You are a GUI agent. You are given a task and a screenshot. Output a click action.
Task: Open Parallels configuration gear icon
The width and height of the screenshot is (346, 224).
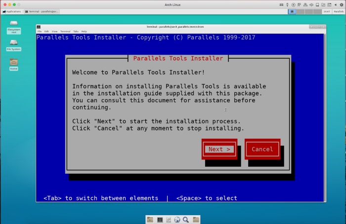point(342,4)
